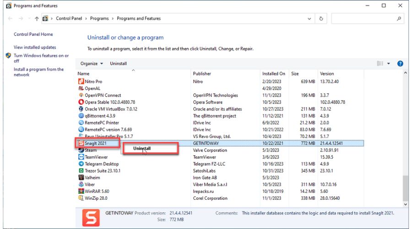412x229 pixels.
Task: Click the Programs breadcrumb
Action: 99,18
